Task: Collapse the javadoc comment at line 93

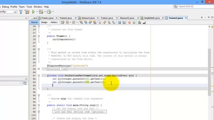Action: pos(39,95)
